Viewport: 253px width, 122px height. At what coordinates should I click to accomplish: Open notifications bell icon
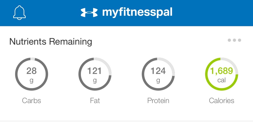(19, 13)
